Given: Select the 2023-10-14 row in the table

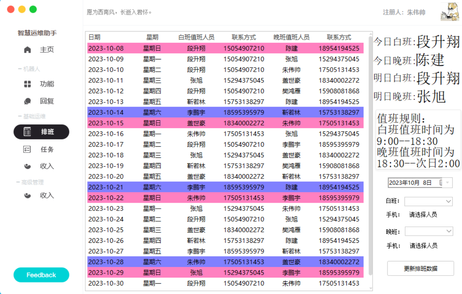Looking at the screenshot, I should tap(225, 112).
